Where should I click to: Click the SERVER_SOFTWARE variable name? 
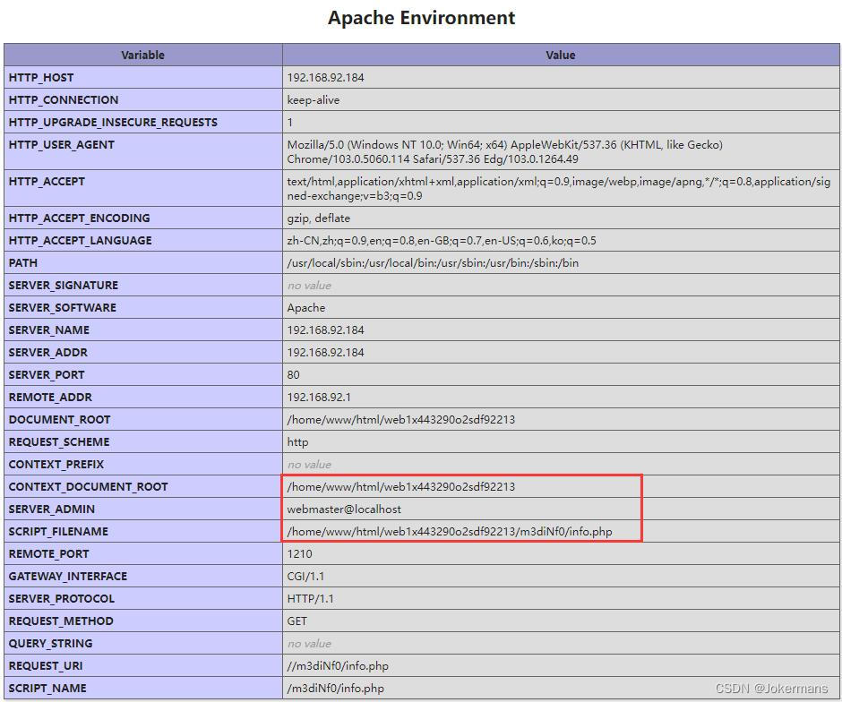pyautogui.click(x=63, y=308)
